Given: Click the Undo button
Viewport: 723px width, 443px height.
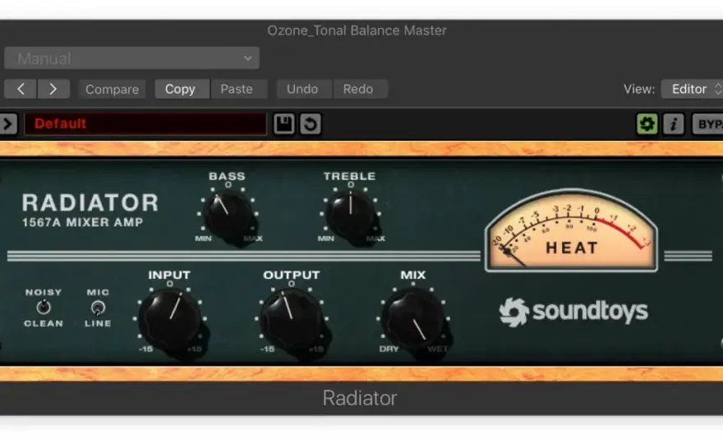Looking at the screenshot, I should 302,89.
